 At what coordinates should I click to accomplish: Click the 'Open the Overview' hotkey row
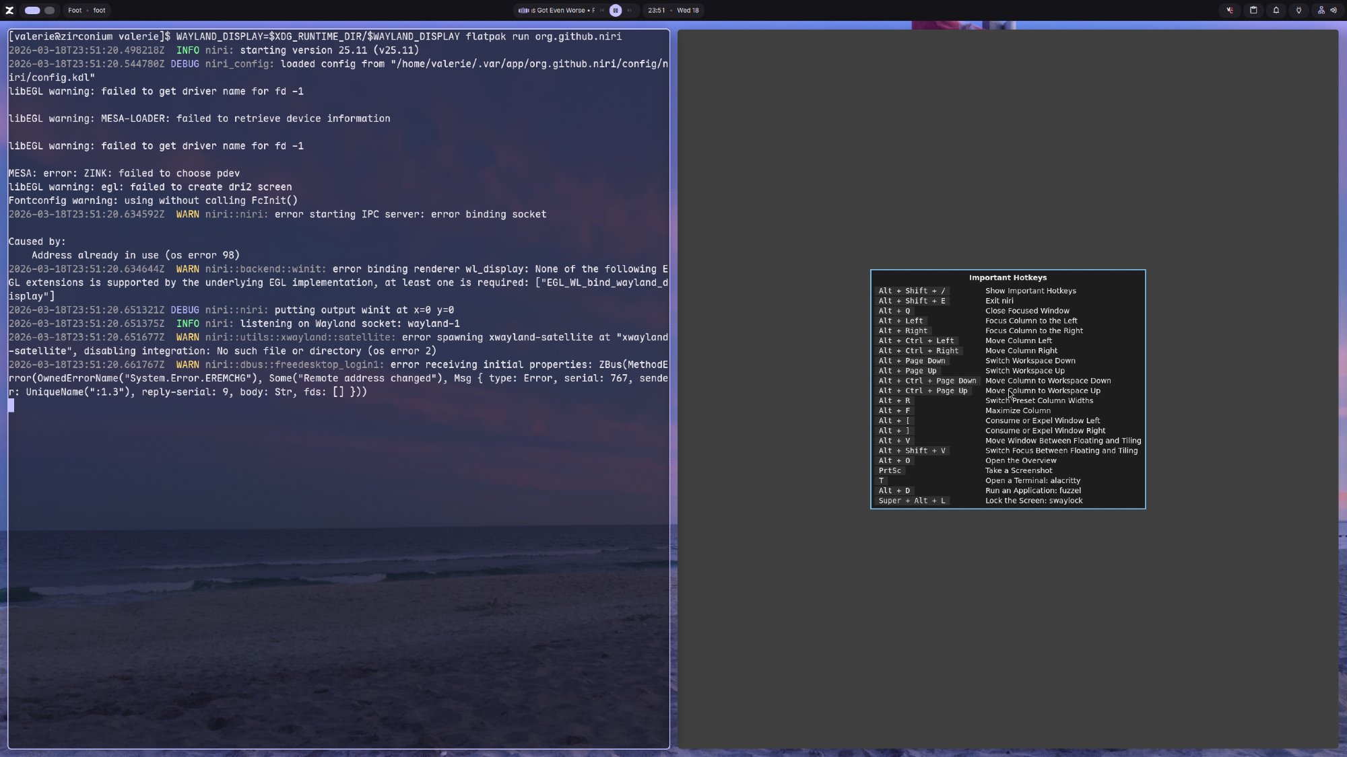(1020, 461)
